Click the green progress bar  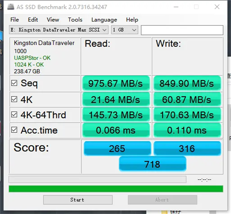[x=116, y=189]
